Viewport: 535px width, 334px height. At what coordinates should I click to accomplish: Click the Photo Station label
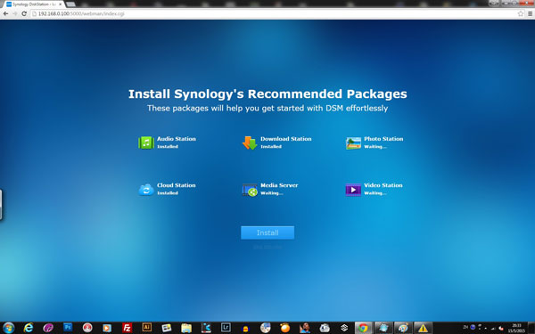tap(383, 139)
